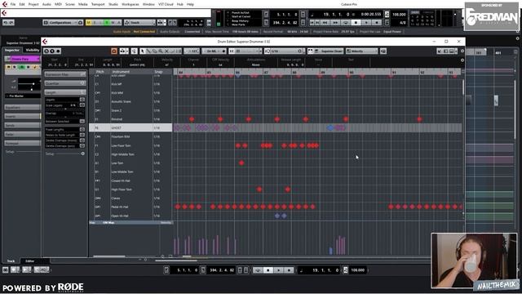Adjust the Overlap slider in Length panel
Viewport: 522px width, 294px height.
(x=64, y=117)
